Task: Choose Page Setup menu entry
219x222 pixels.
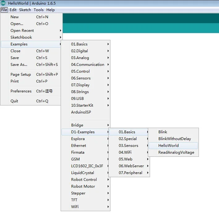Action: tap(31, 74)
